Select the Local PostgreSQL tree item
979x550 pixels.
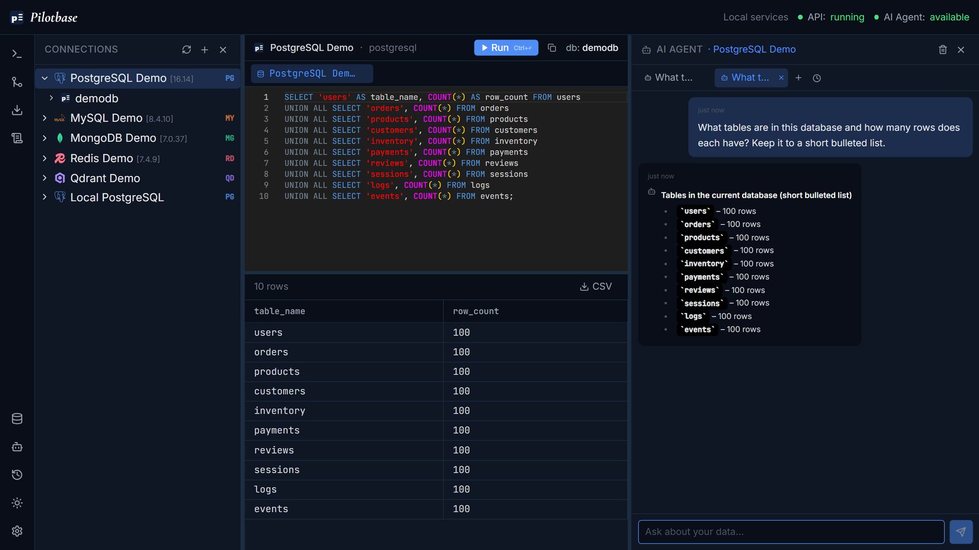[x=138, y=197]
